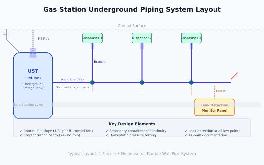
Task: Click the 'Fill Pipe' label
Action: point(44,39)
